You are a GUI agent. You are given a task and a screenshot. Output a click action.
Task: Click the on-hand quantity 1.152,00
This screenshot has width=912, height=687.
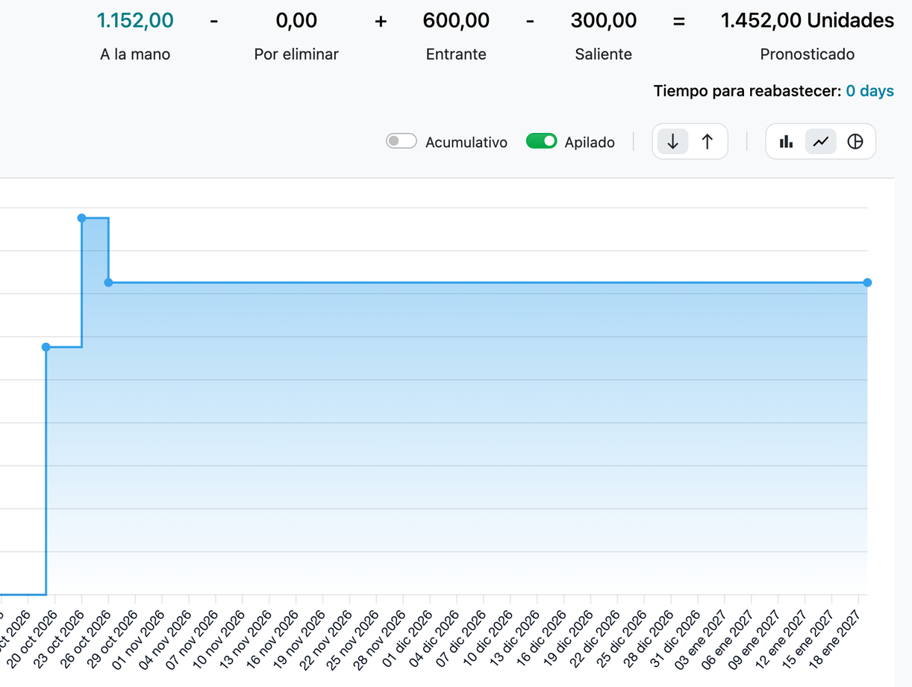[135, 21]
